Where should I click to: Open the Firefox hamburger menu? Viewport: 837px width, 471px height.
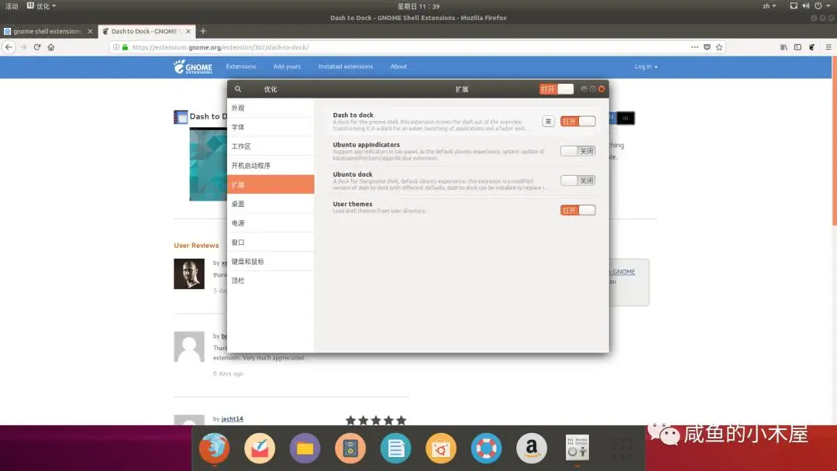pos(828,47)
